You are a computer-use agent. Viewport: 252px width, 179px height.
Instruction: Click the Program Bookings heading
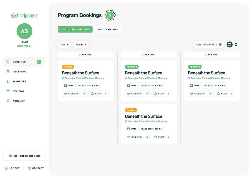click(x=80, y=15)
